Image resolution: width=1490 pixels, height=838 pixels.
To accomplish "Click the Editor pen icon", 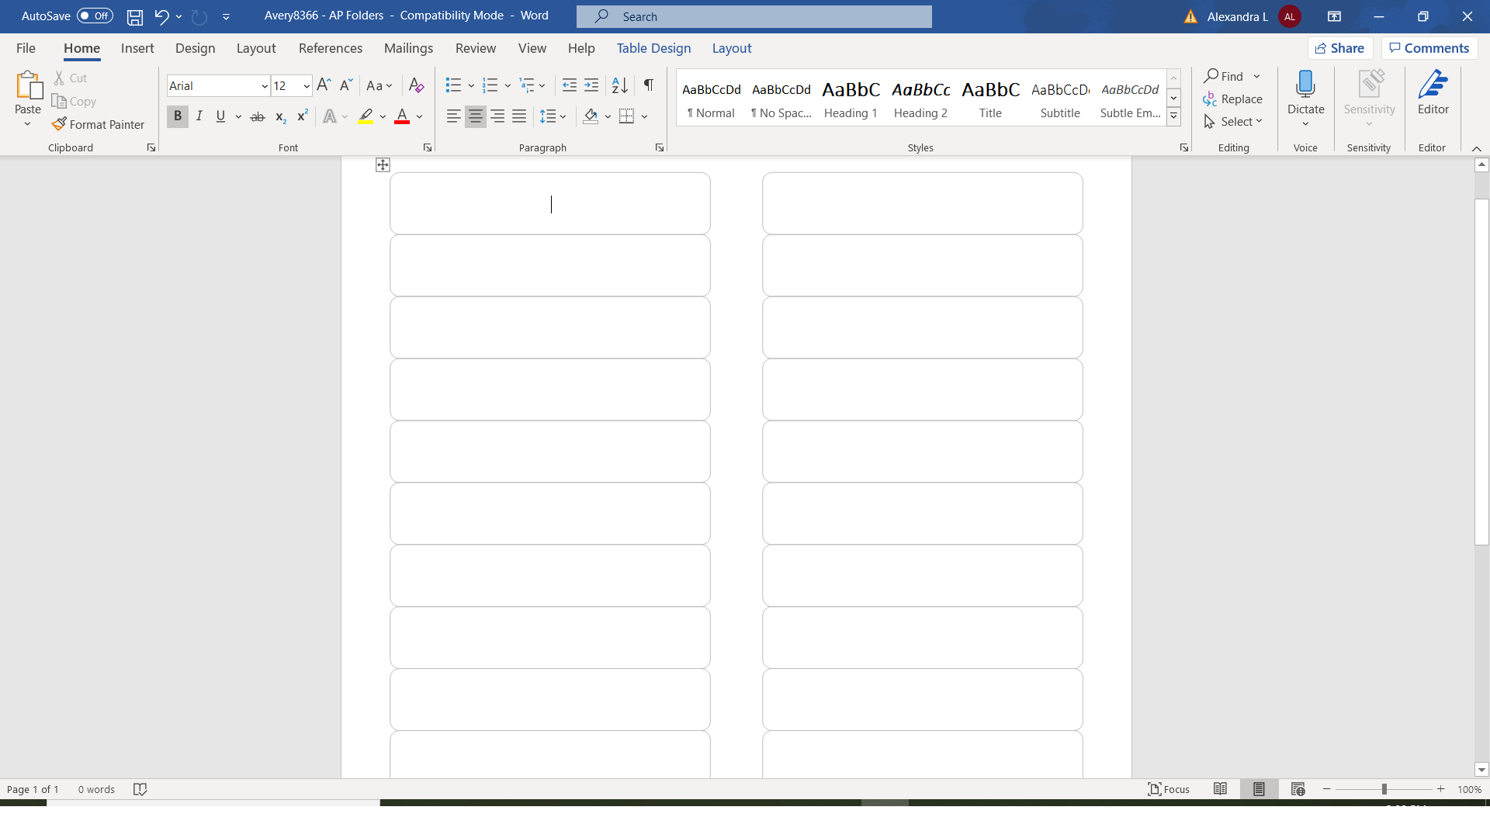I will 1433,85.
